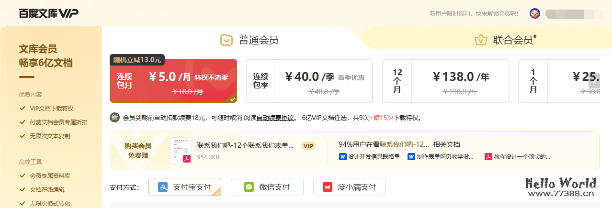This screenshot has height=208, width=612.
Task: Click the blurred username beside avatar
Action: coord(574,13)
